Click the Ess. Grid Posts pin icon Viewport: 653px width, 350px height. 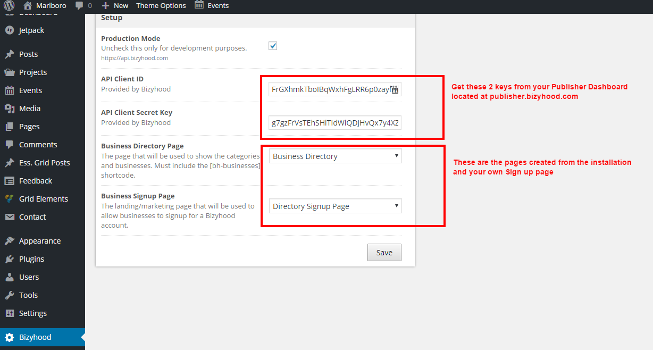tap(9, 163)
